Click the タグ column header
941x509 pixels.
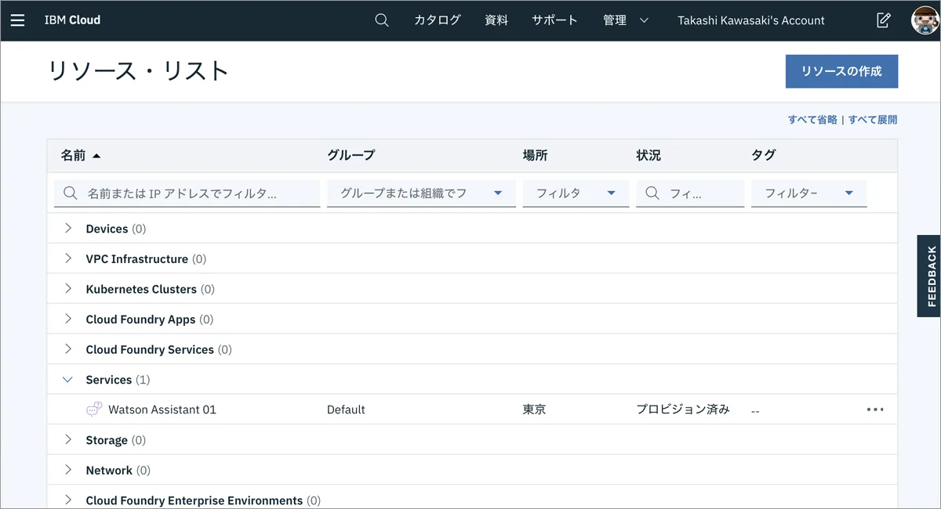pyautogui.click(x=763, y=156)
